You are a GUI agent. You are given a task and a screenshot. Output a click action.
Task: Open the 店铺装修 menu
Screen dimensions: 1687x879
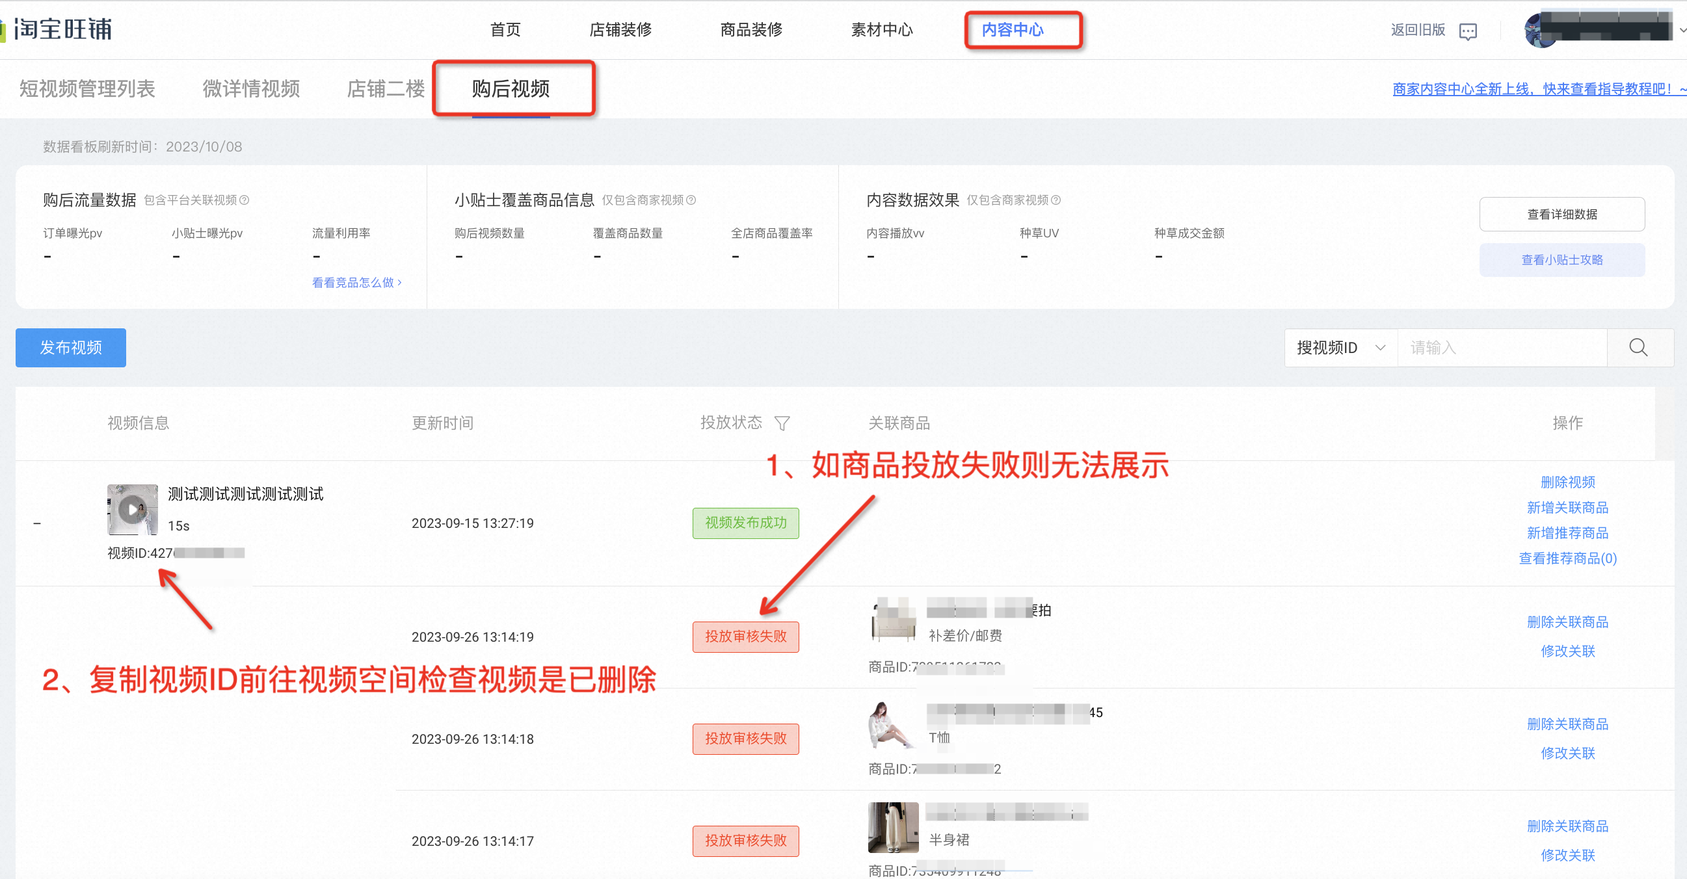(x=620, y=30)
